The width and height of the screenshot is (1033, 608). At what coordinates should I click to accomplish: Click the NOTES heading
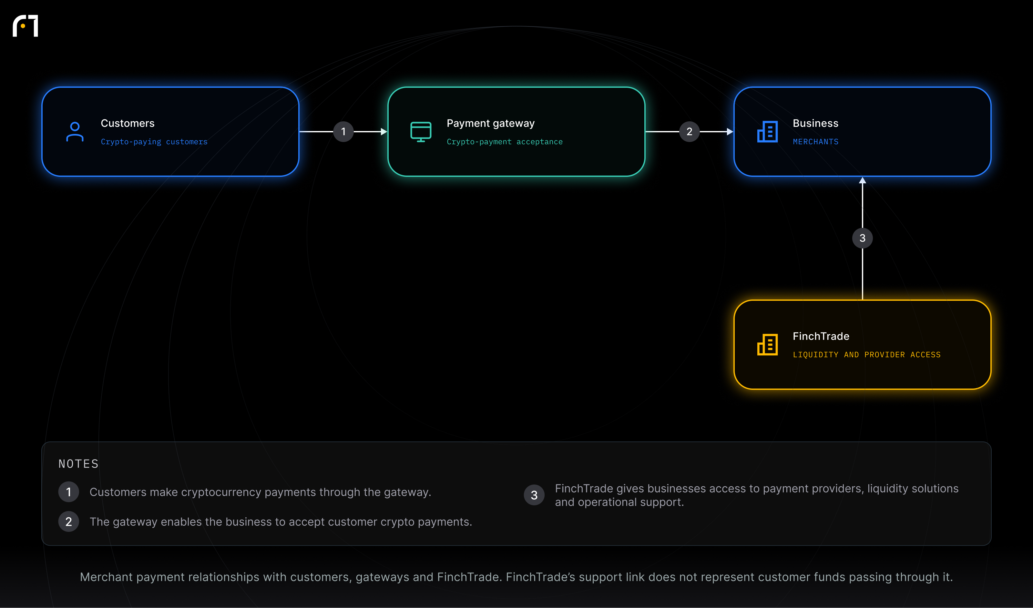click(x=79, y=464)
